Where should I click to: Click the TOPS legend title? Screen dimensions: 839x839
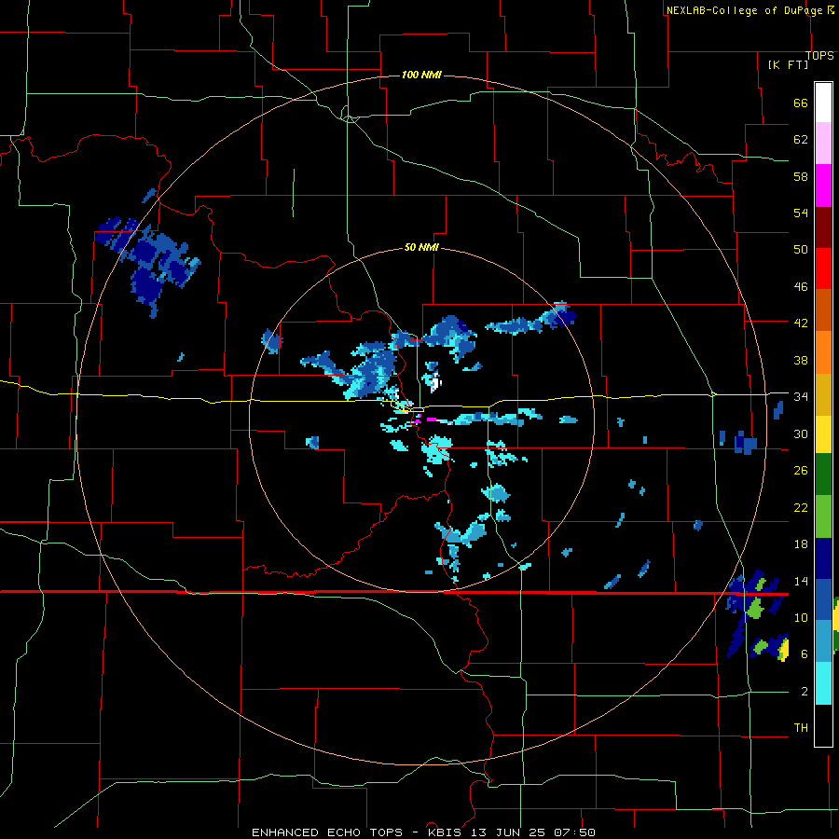(x=819, y=56)
